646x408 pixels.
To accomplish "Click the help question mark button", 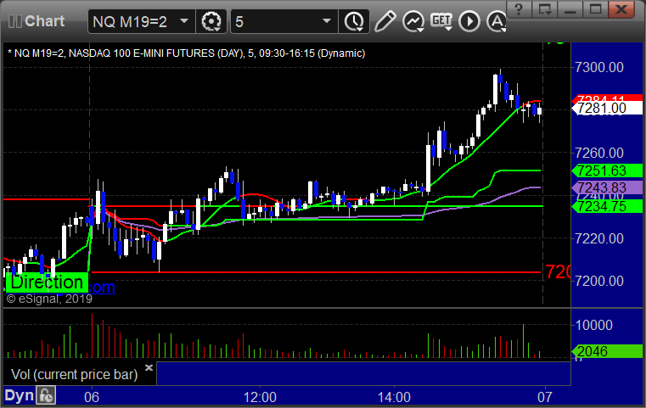I will (519, 8).
